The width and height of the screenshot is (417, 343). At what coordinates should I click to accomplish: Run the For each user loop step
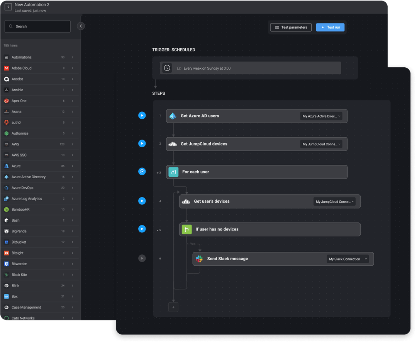click(142, 172)
